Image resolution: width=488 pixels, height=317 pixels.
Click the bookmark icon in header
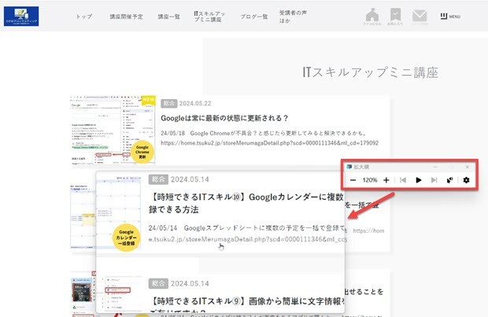[396, 16]
